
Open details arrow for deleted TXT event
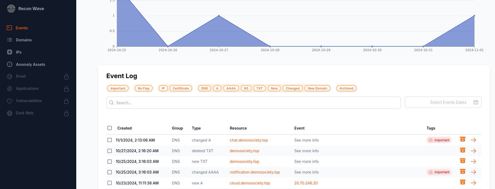click(x=474, y=151)
